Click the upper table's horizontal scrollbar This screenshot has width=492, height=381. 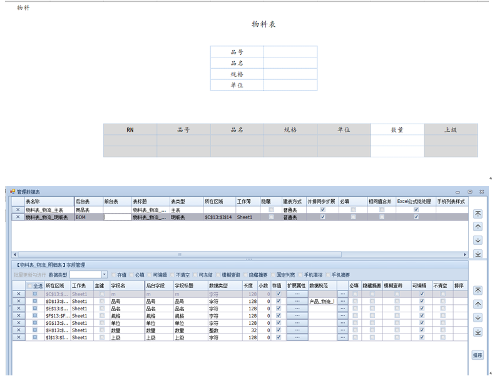(x=179, y=254)
